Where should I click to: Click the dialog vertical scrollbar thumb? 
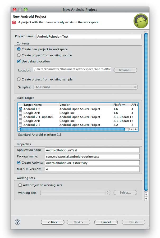pos(146,112)
